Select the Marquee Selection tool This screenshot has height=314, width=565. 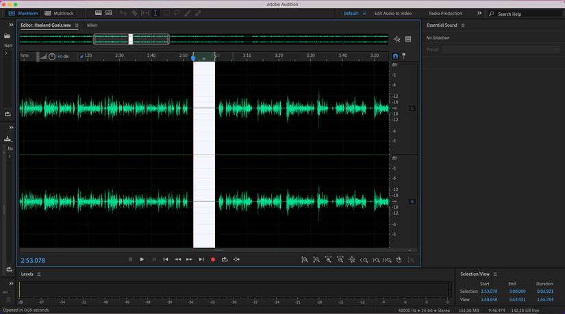pyautogui.click(x=166, y=13)
